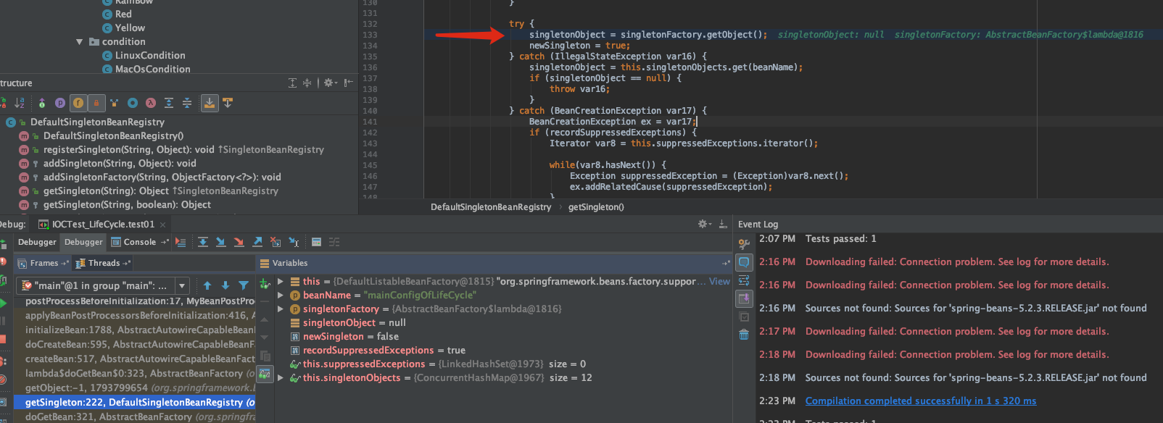1163x423 pixels.
Task: Select the Frames tab
Action: click(44, 263)
